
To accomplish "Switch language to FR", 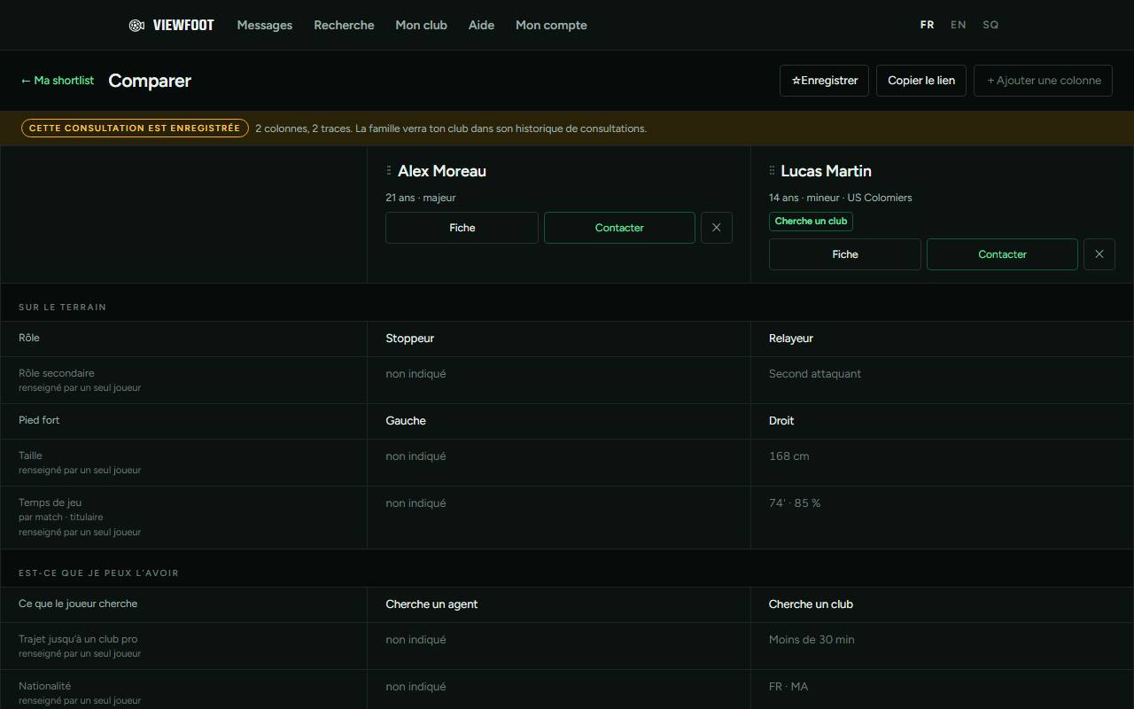I will coord(927,25).
